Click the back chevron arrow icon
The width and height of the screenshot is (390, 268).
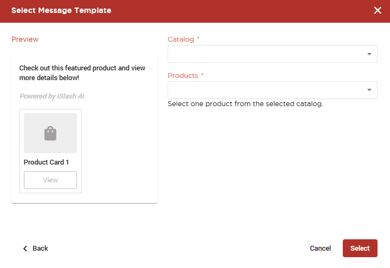point(25,249)
